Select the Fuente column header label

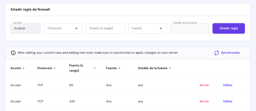pyautogui.click(x=111, y=68)
